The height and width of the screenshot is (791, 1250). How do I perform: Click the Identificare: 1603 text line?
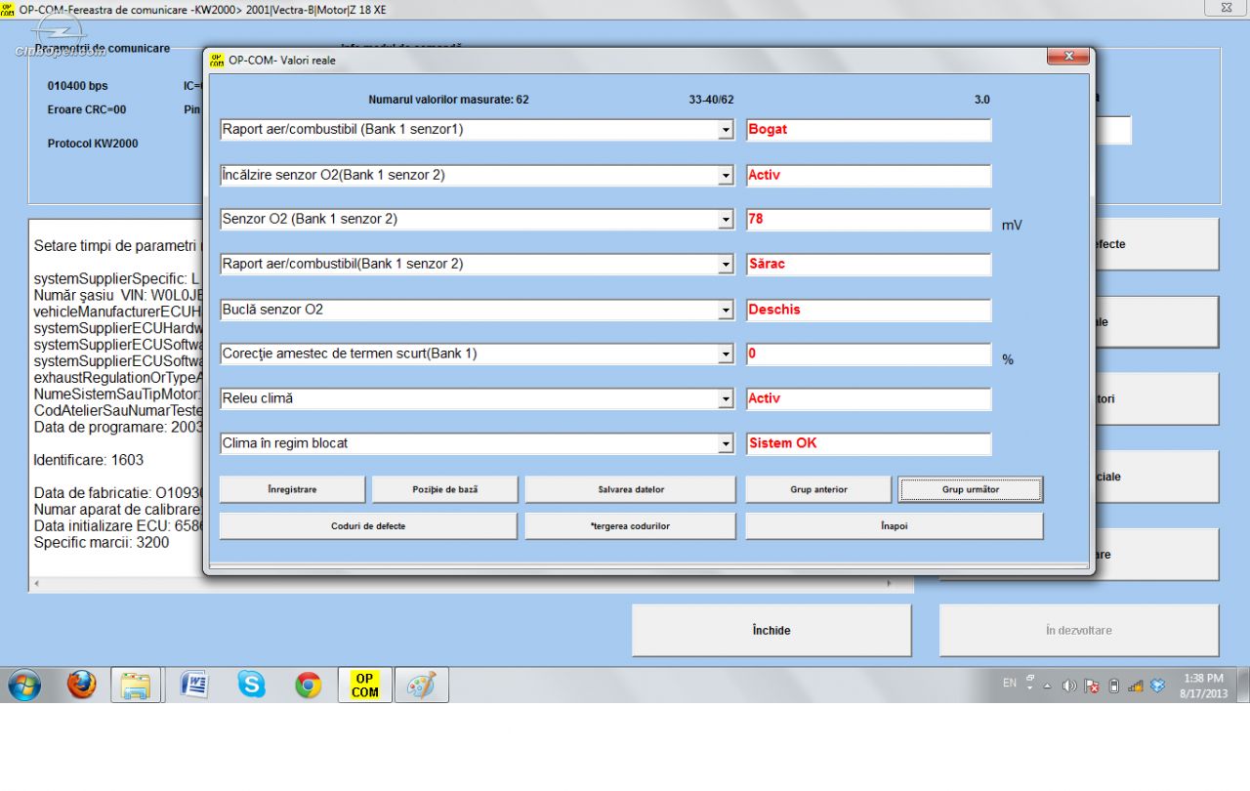click(x=89, y=460)
